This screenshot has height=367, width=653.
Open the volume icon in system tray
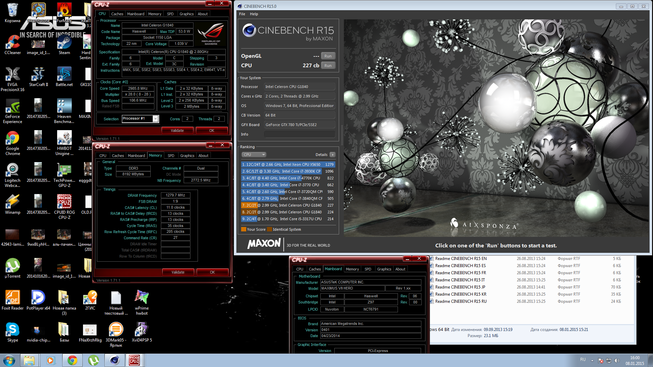[617, 361]
